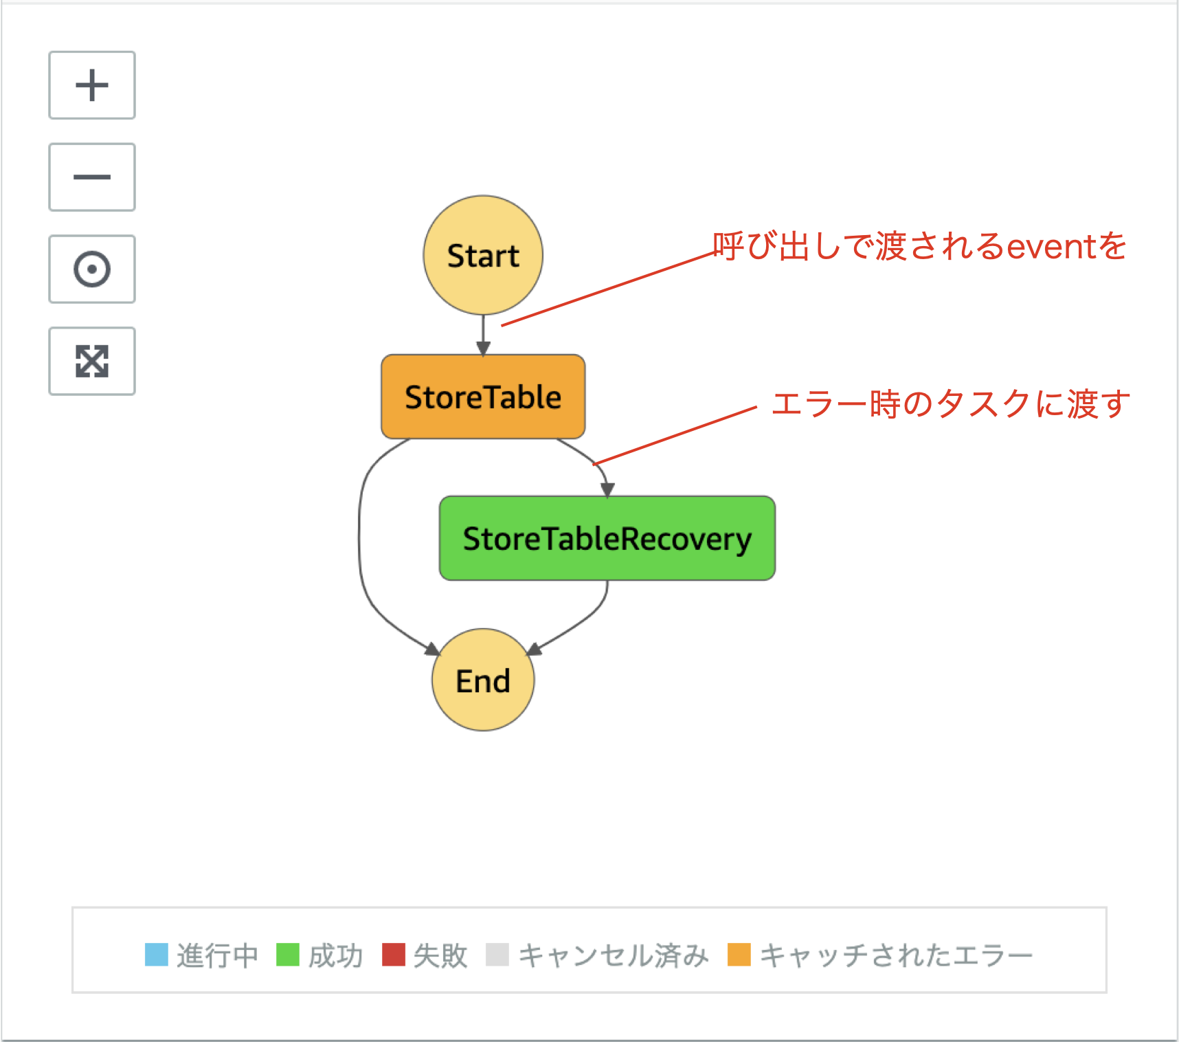Click the gray キャンセル済み legend swatch

(x=497, y=955)
